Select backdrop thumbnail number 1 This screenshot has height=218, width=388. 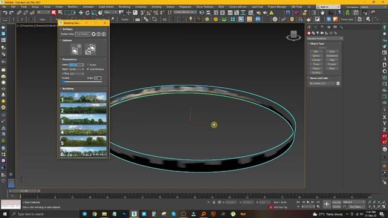point(84,97)
